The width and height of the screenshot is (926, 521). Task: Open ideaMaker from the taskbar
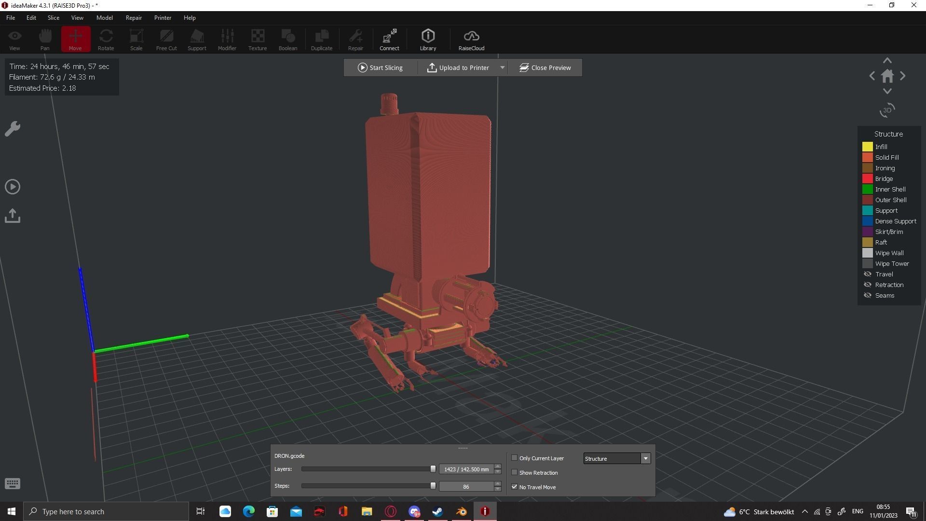click(485, 511)
